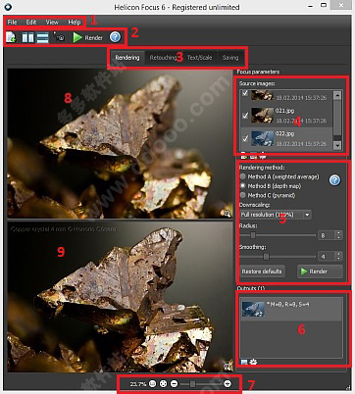Click the zoom out minus icon

point(175,384)
